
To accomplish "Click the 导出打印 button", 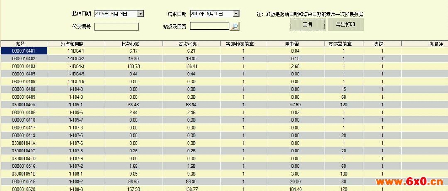I will point(346,25).
